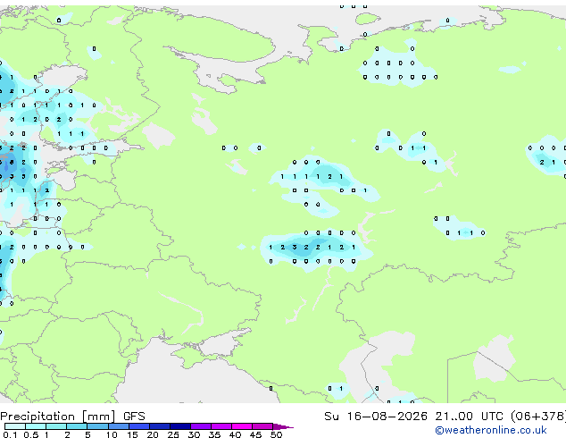
Task: Click the 20–25 mm dark blue swatch
Action: point(160,426)
